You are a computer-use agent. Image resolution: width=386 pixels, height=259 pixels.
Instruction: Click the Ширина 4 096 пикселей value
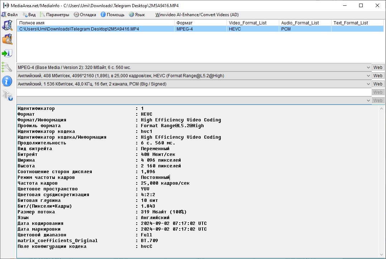(x=161, y=160)
